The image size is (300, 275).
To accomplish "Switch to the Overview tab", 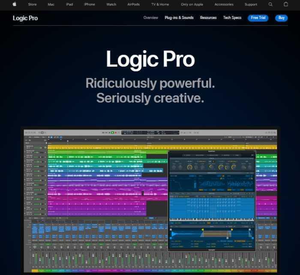I will [150, 18].
